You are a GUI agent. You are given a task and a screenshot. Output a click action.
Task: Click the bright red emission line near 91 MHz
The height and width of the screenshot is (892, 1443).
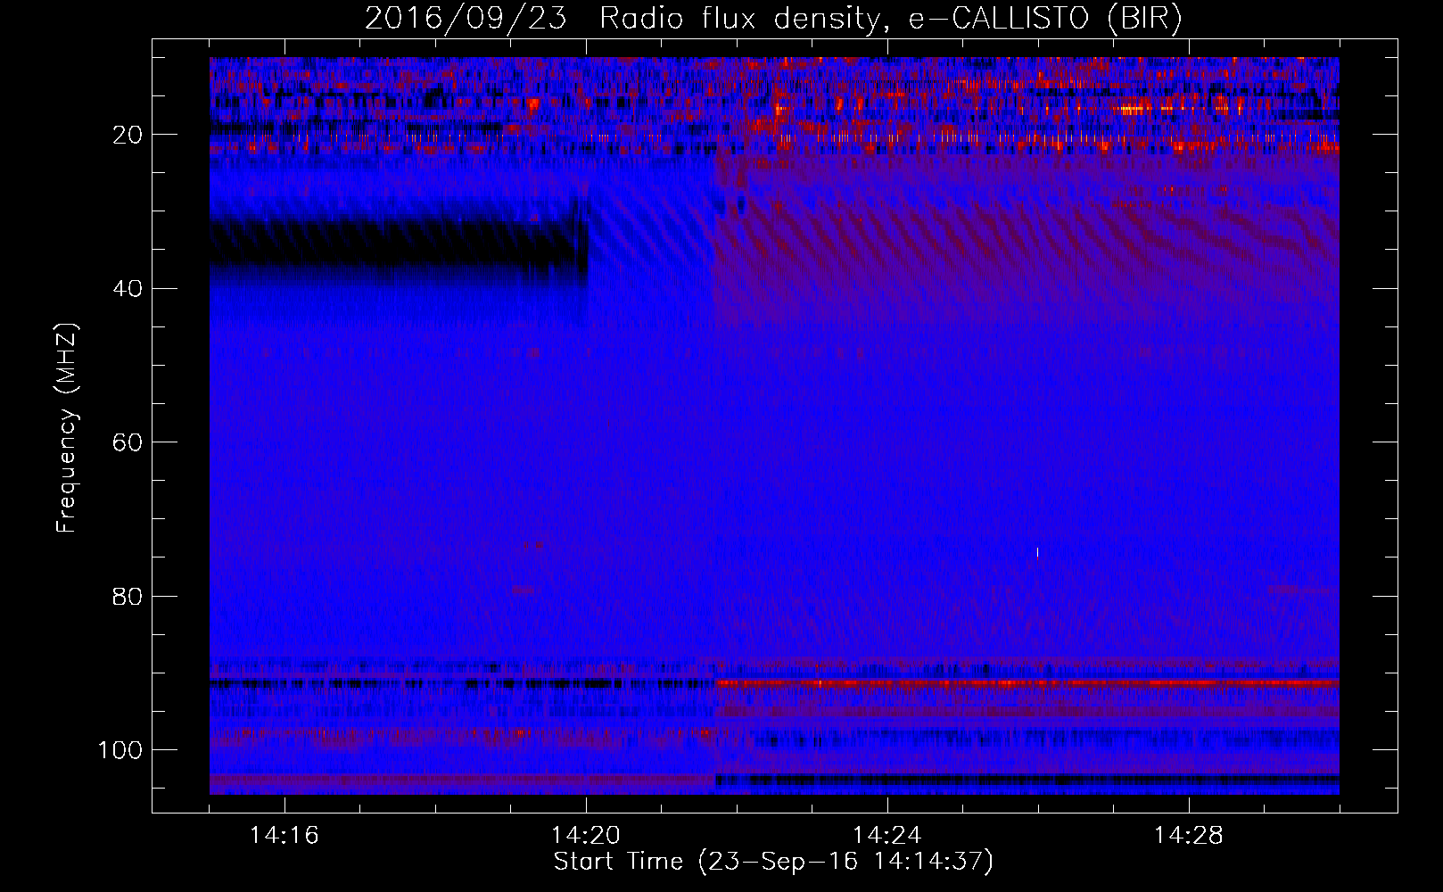coord(1027,683)
